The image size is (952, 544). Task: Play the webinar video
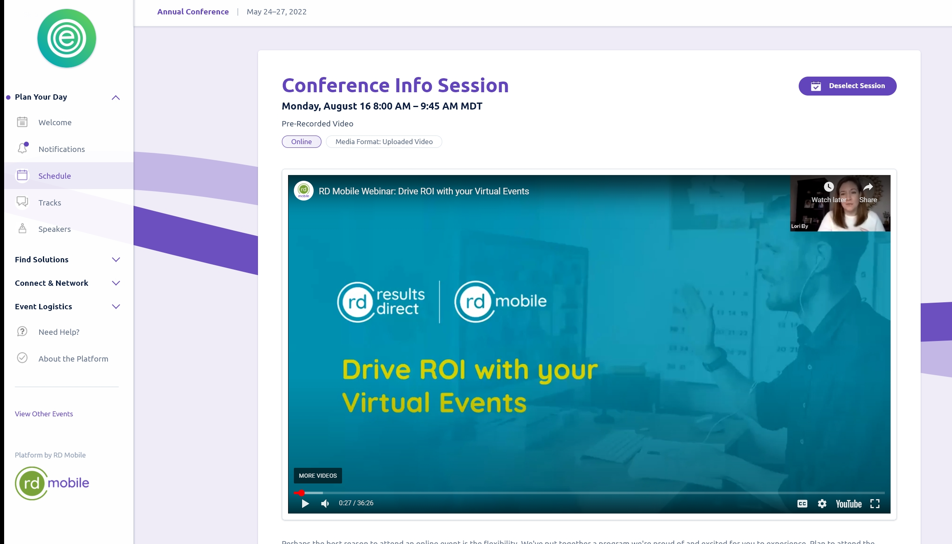(305, 503)
